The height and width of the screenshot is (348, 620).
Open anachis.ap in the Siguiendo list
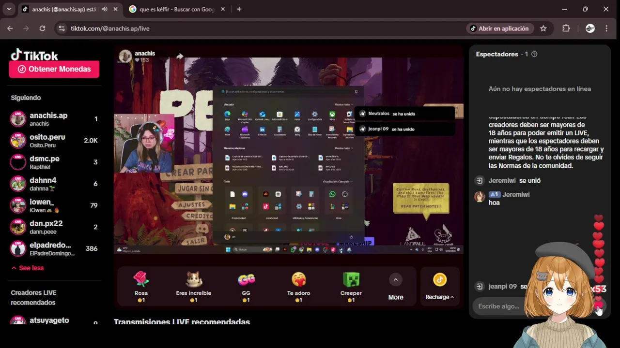coord(54,119)
